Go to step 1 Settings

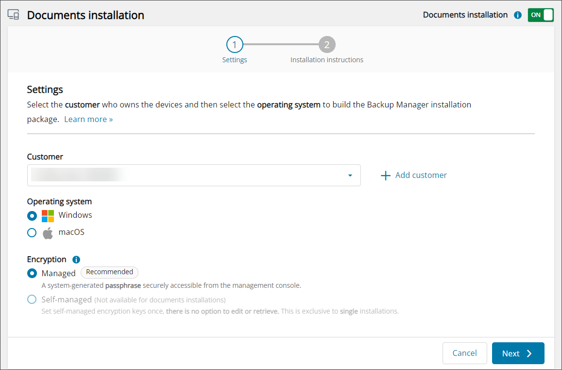tap(235, 45)
